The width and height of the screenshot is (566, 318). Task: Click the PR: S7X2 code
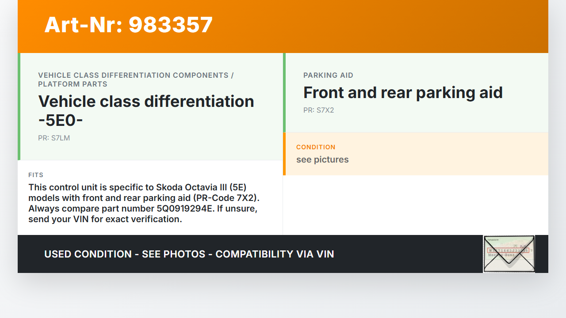(x=318, y=110)
